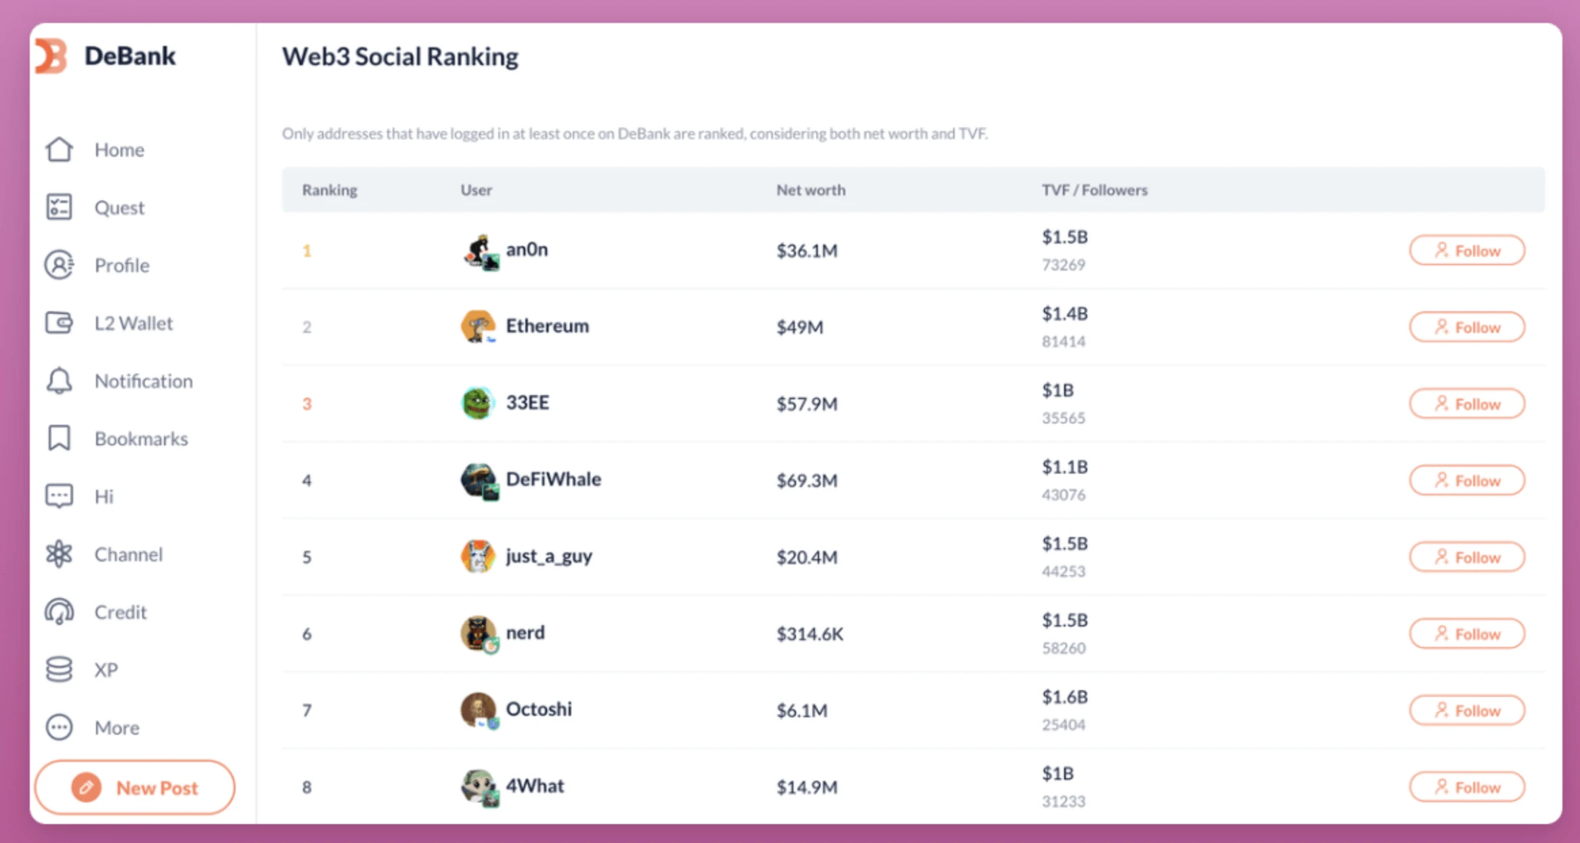Screen dimensions: 1580x843
Task: Click the DeBank logo icon
Action: tap(51, 55)
